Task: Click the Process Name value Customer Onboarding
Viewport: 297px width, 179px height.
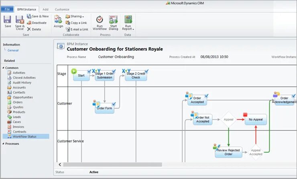Action: point(116,57)
